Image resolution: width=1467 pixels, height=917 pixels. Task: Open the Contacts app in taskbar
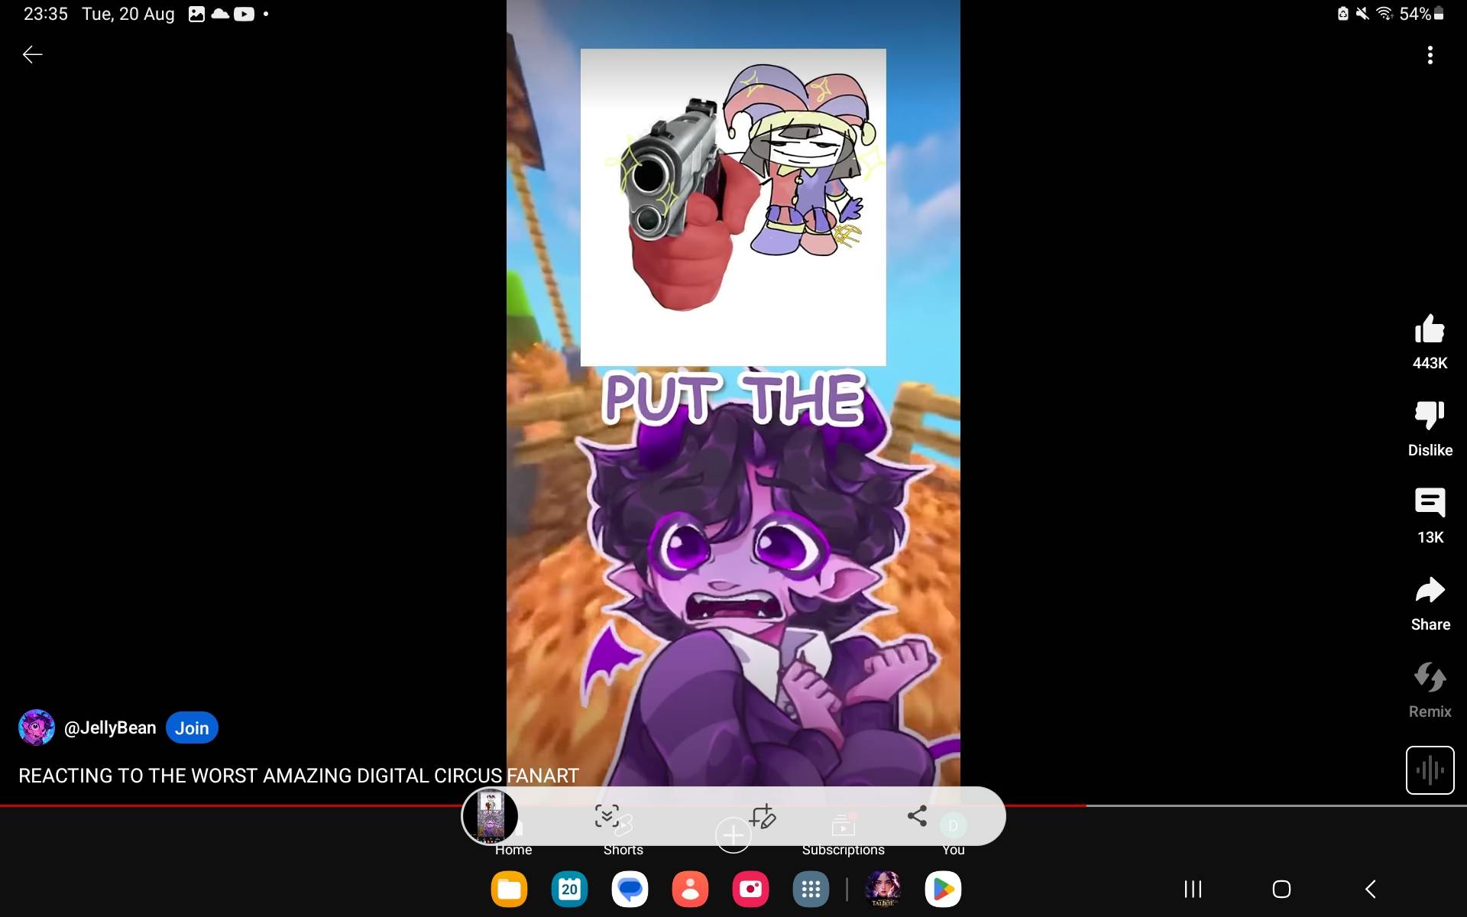(690, 889)
